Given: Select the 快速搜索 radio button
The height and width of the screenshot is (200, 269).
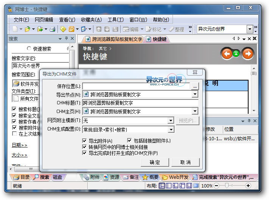Looking at the screenshot, I should (x=29, y=48).
